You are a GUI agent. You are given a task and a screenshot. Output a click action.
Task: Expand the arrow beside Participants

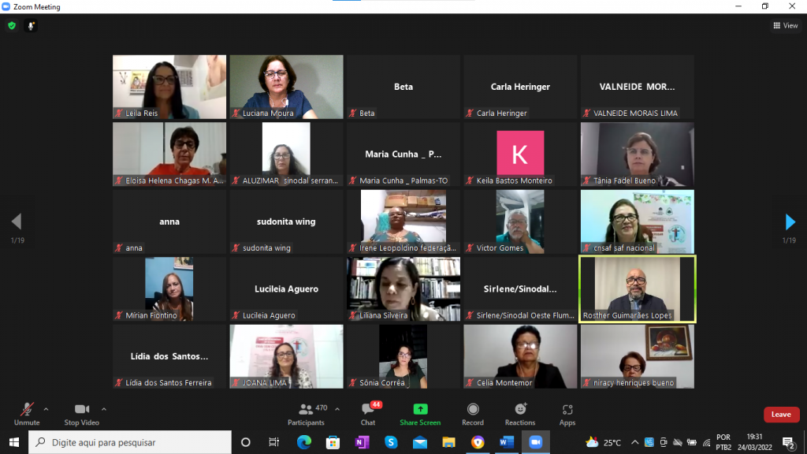pyautogui.click(x=337, y=409)
